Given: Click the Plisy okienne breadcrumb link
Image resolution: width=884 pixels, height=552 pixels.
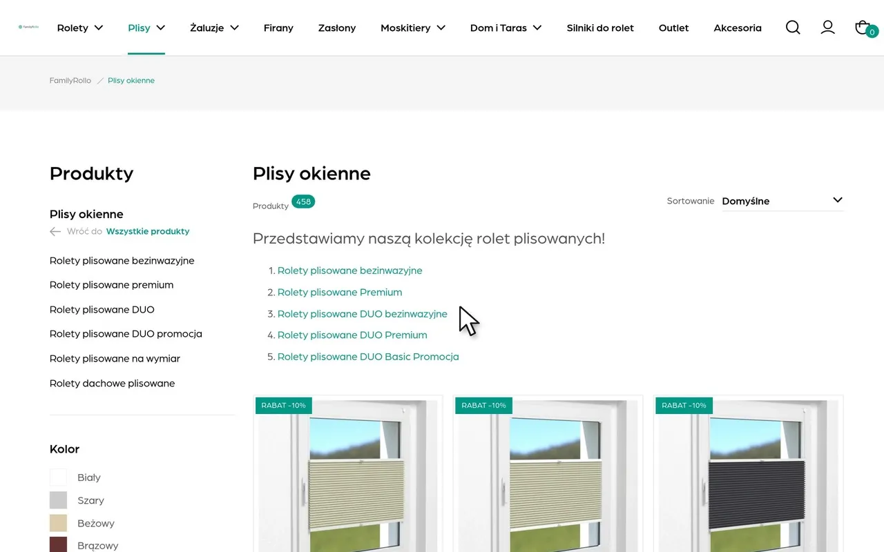Looking at the screenshot, I should [x=131, y=81].
